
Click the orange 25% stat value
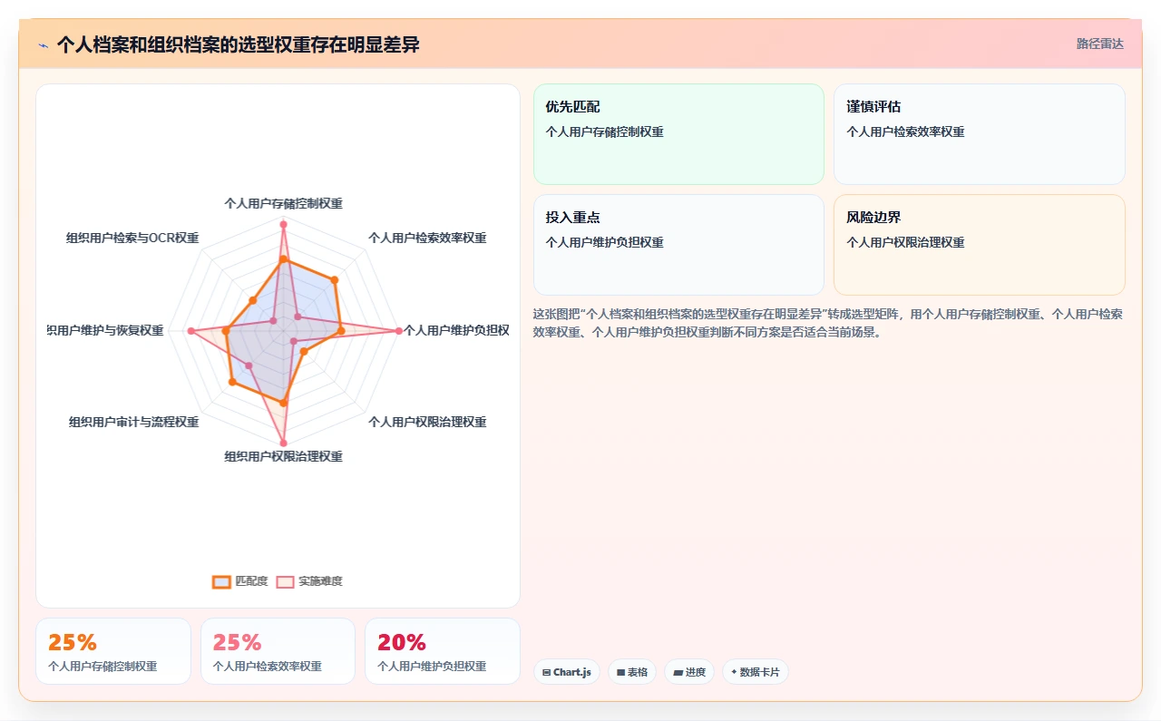[73, 642]
